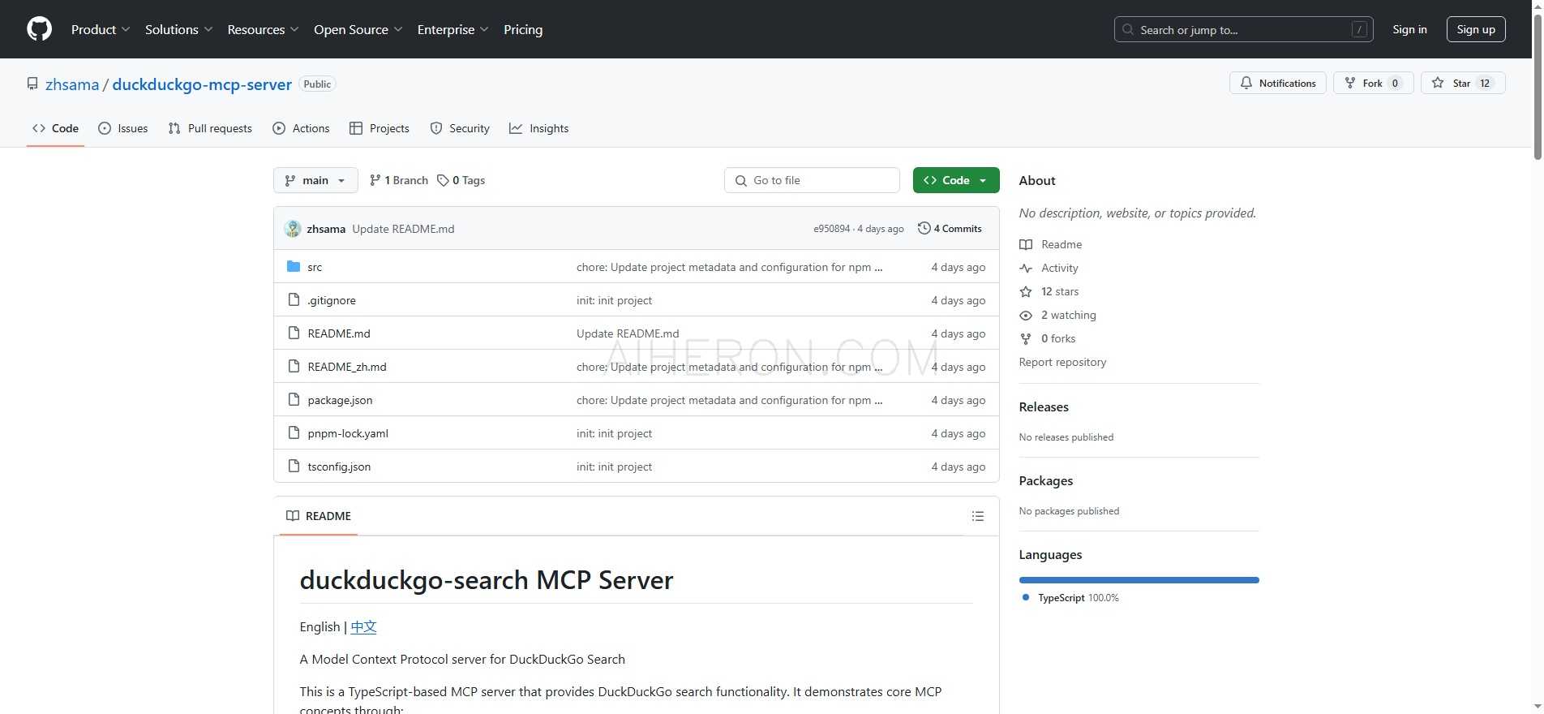Open the Pricing link

point(523,29)
